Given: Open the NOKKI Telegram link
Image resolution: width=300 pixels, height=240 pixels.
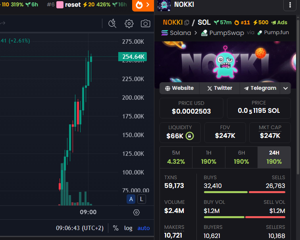Looking at the screenshot, I should [x=260, y=88].
